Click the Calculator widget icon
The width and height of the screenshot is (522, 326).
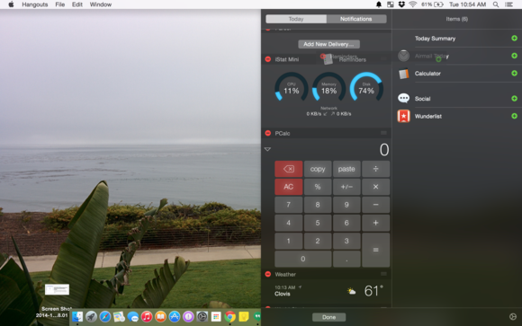[403, 74]
